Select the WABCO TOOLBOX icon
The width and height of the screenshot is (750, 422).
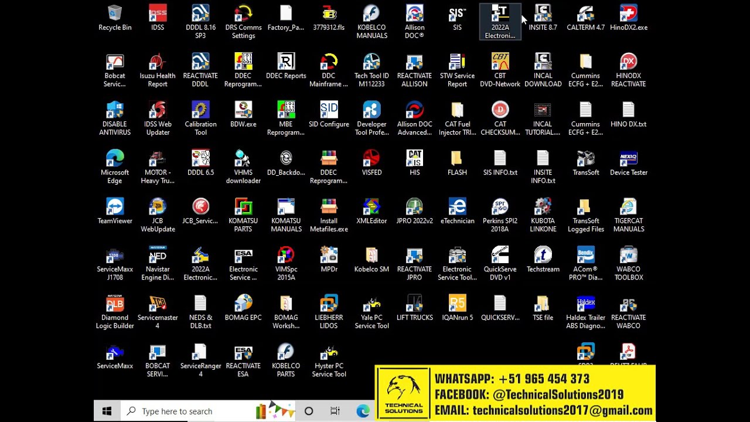(628, 264)
